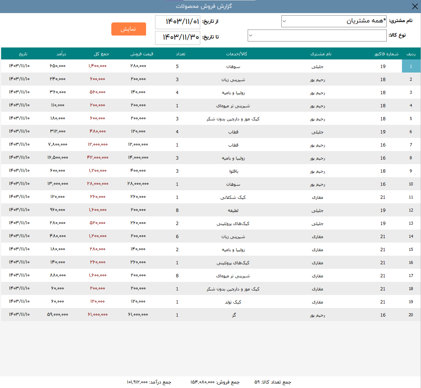Screen dimensions: 421x388
Task: Click گز product in row 20
Action: coord(234,315)
